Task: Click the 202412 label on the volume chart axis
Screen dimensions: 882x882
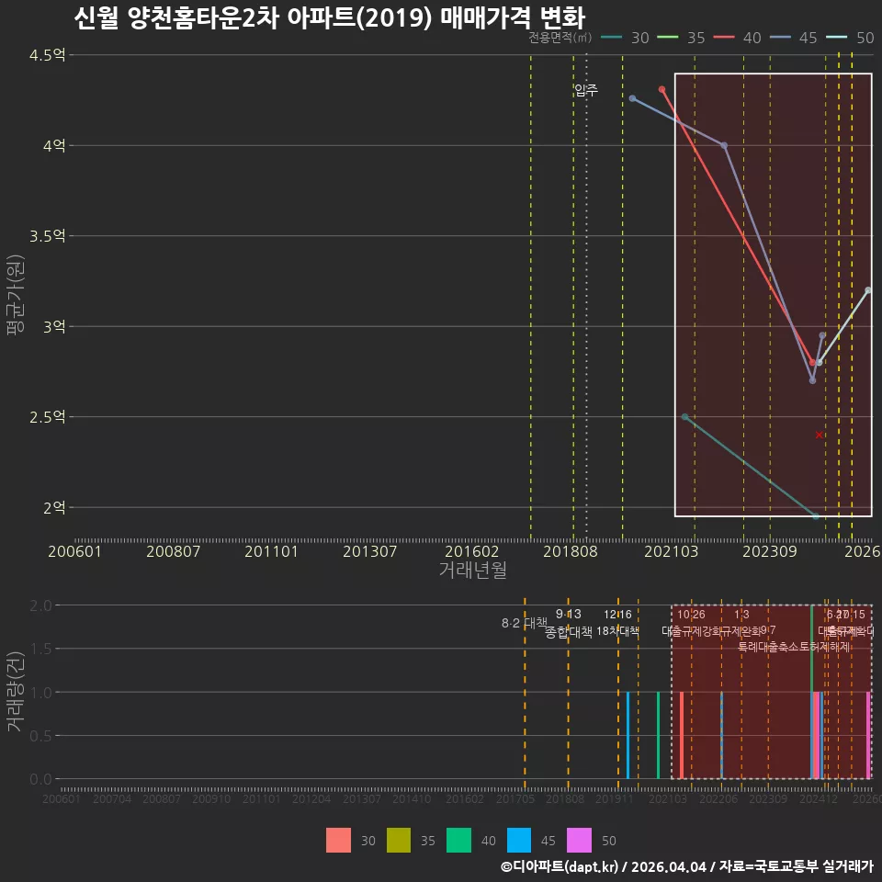Action: pos(819,798)
